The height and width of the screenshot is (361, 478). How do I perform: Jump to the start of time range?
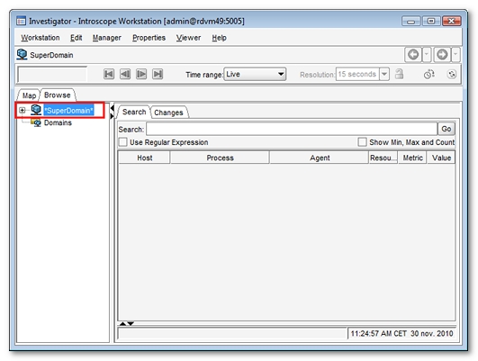click(x=109, y=74)
